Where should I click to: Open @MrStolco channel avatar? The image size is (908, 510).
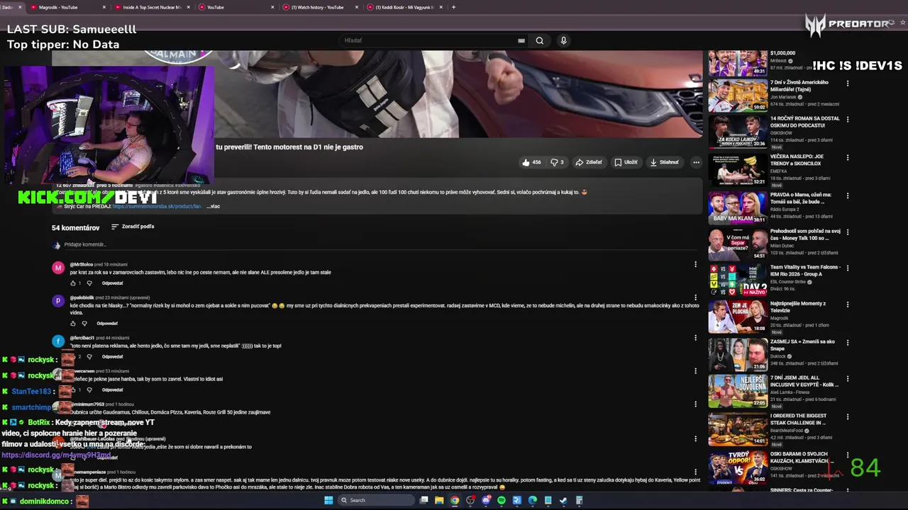click(x=58, y=268)
